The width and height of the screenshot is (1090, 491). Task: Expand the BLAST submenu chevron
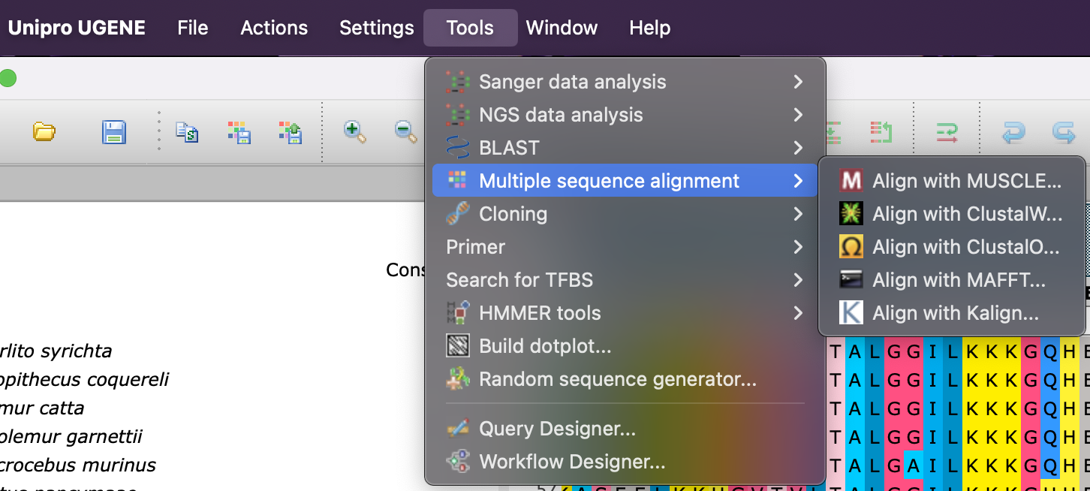coord(798,148)
